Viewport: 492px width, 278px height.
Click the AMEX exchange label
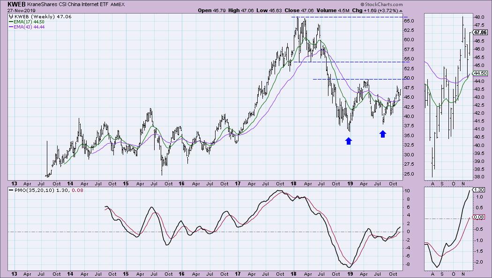point(117,4)
